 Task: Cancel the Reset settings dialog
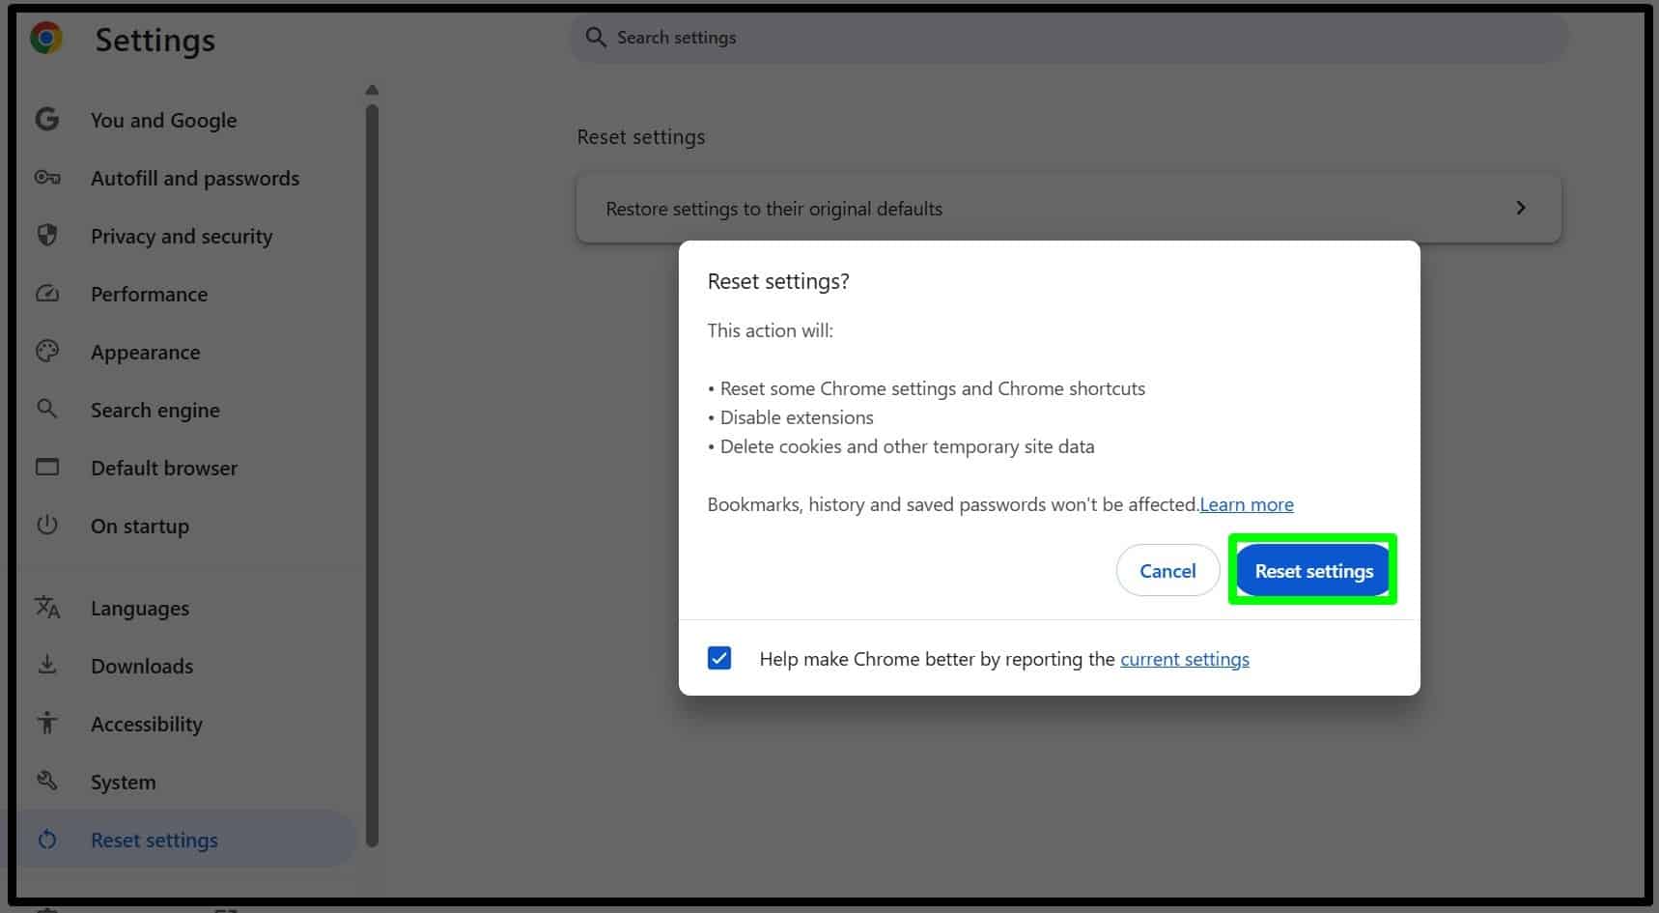click(1167, 570)
